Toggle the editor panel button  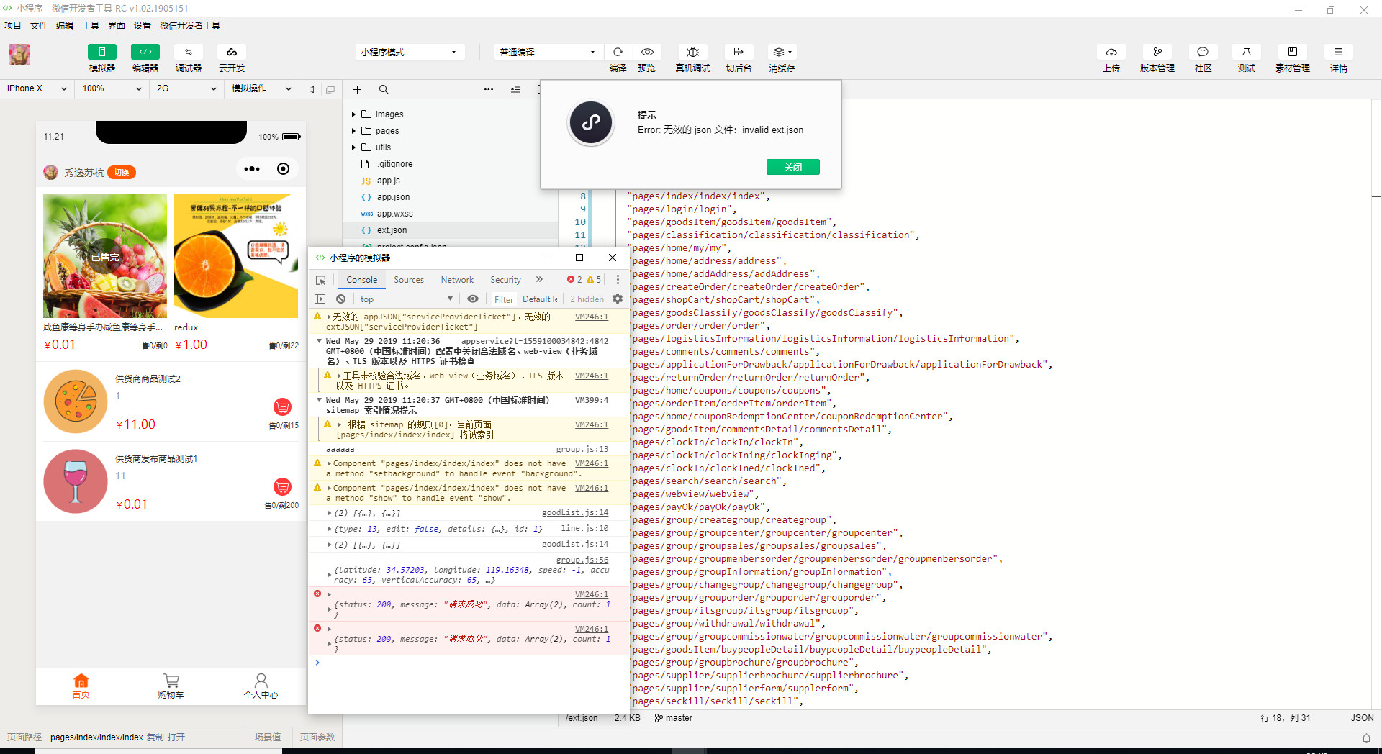(x=145, y=52)
